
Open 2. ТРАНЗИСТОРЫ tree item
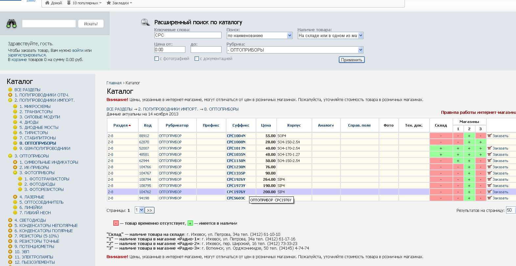[36, 112]
